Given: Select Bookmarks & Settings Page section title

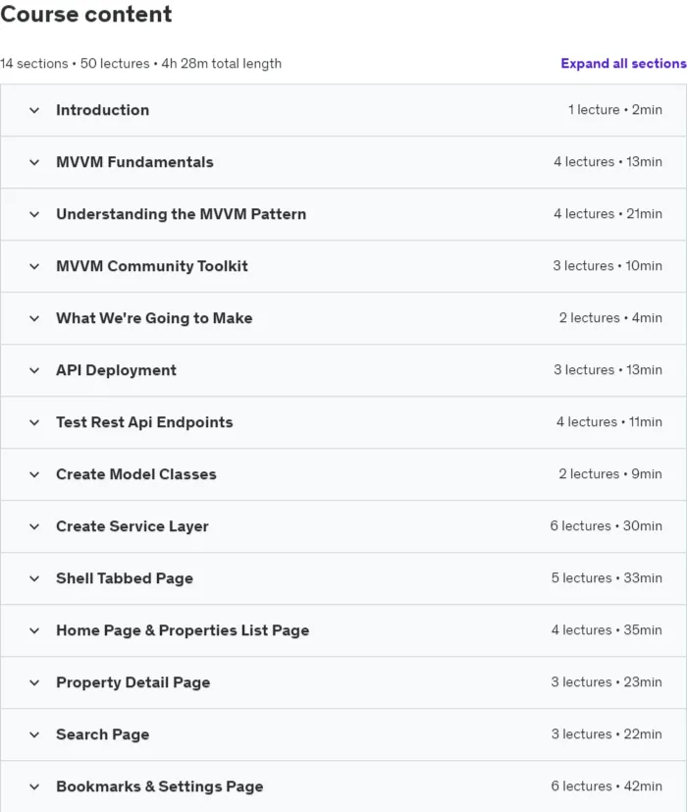Looking at the screenshot, I should (159, 786).
